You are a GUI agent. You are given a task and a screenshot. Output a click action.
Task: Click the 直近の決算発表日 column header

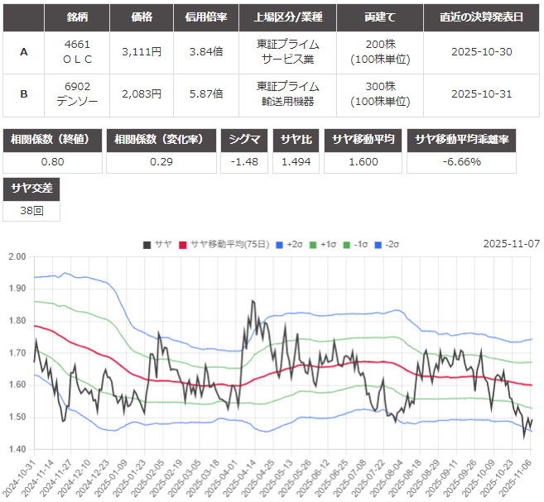(483, 17)
